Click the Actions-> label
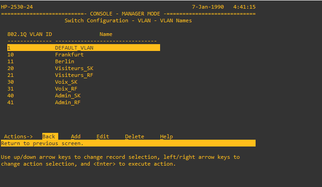The image size is (322, 187). pyautogui.click(x=18, y=136)
